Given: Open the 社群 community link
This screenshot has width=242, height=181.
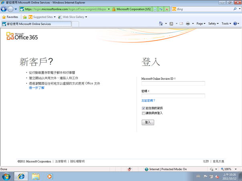Looking at the screenshot, I should (x=206, y=161).
